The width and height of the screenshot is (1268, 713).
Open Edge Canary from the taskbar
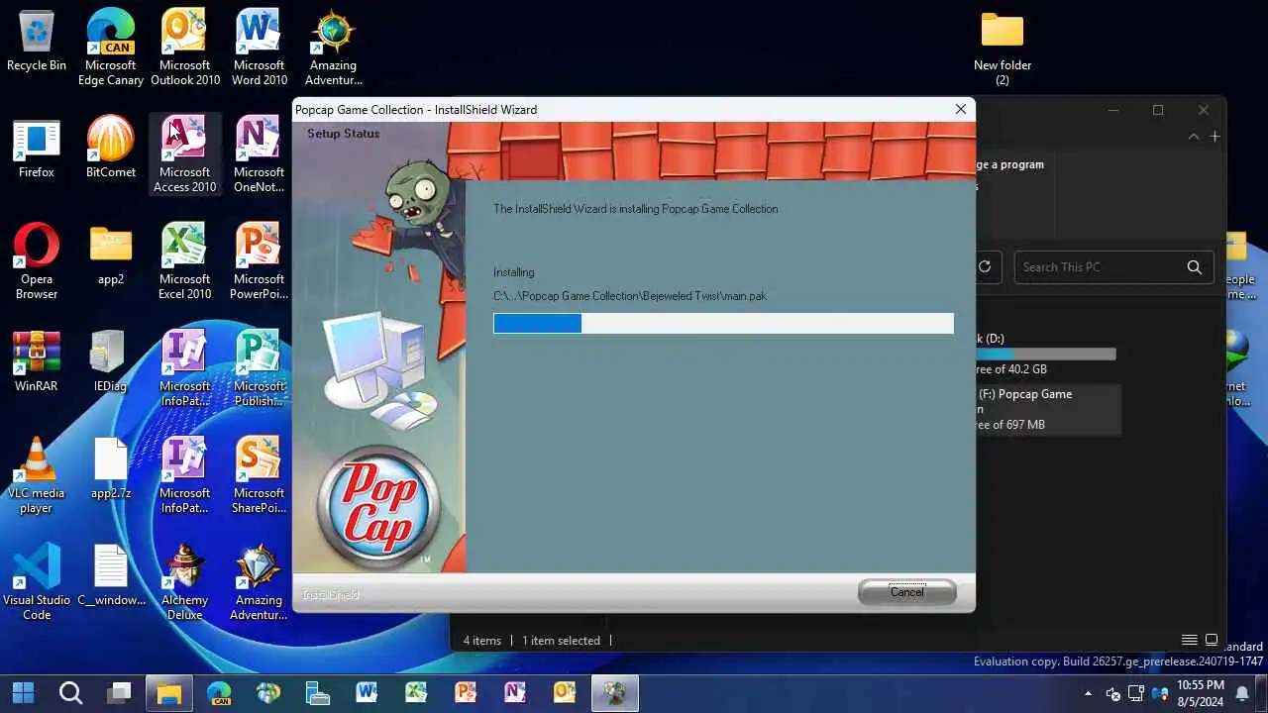(x=219, y=692)
